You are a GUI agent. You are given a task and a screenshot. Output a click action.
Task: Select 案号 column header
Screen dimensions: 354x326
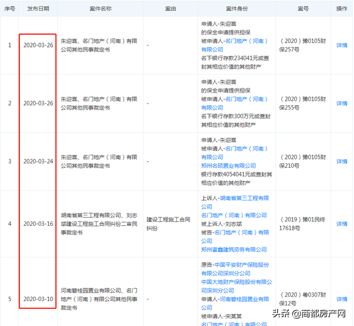coord(303,9)
